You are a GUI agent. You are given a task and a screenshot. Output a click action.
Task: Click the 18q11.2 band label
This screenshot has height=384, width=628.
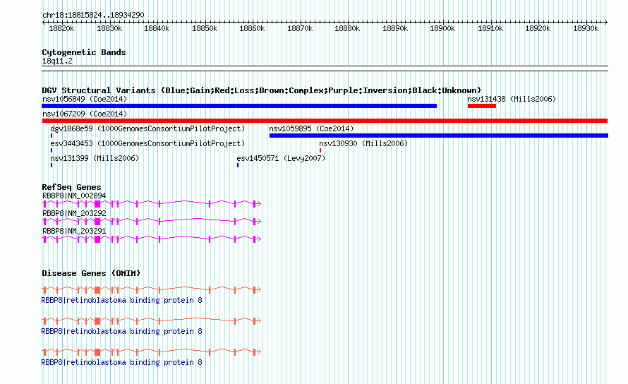coord(57,61)
